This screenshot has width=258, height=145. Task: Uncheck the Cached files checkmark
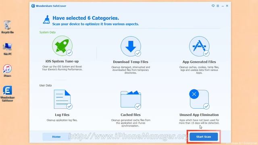[x=138, y=106]
